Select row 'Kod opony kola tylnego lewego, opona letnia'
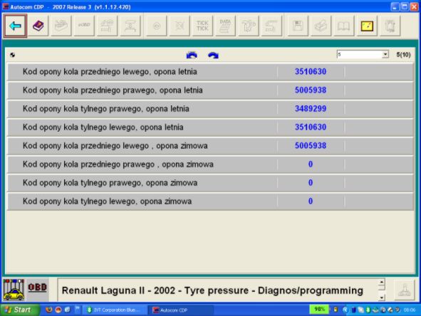 coord(210,127)
